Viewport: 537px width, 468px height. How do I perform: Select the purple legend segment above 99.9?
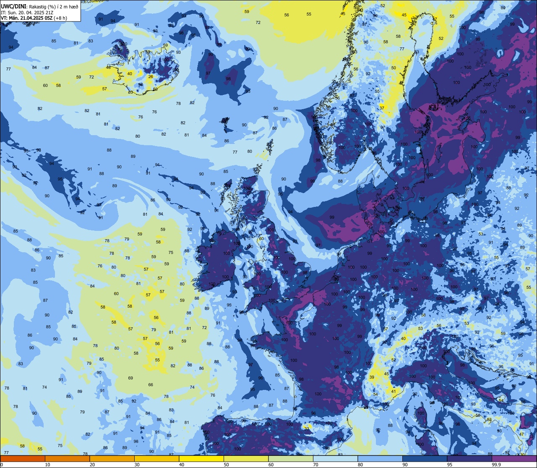click(514, 458)
